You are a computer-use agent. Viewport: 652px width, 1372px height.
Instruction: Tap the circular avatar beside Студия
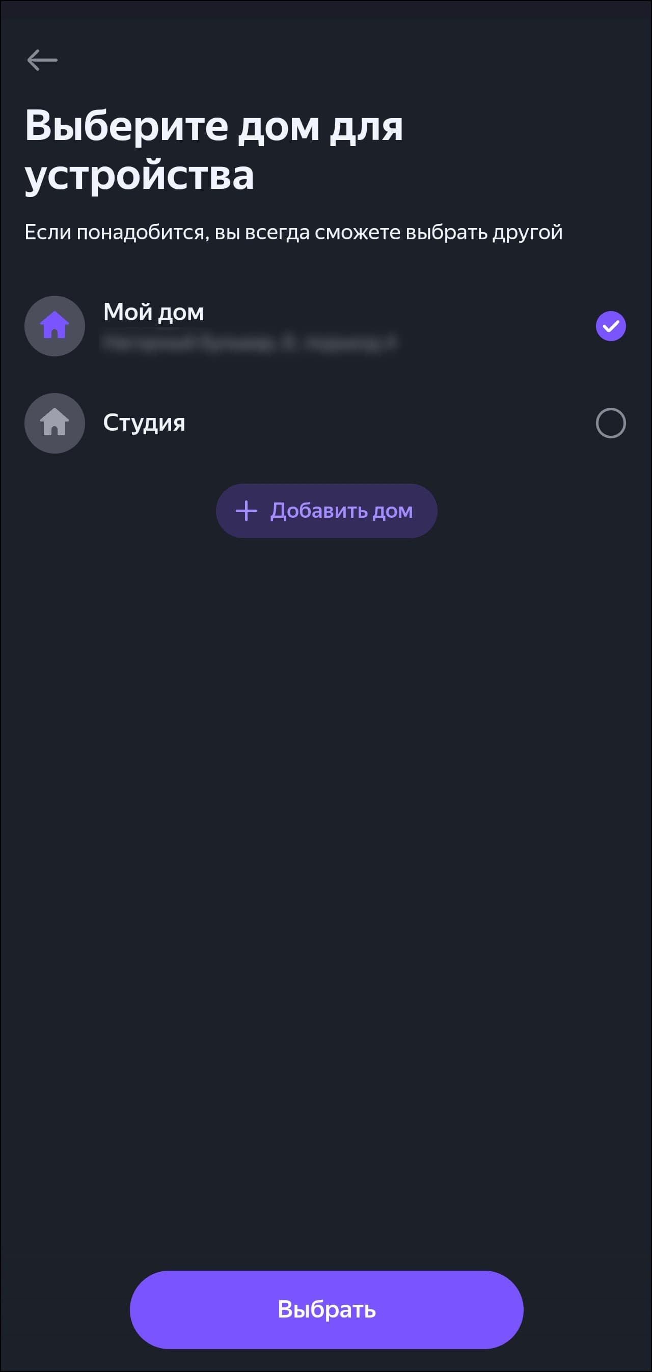pyautogui.click(x=55, y=423)
